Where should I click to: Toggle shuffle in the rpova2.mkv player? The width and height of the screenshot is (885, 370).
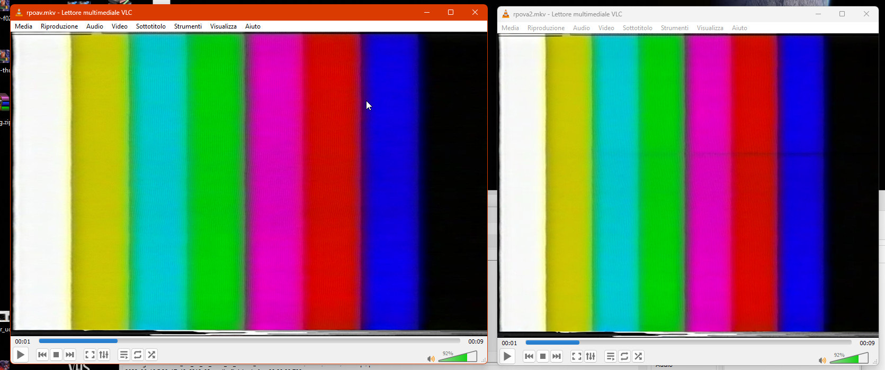pyautogui.click(x=638, y=356)
